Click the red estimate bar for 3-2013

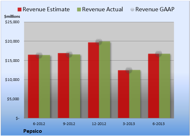coord(123,94)
